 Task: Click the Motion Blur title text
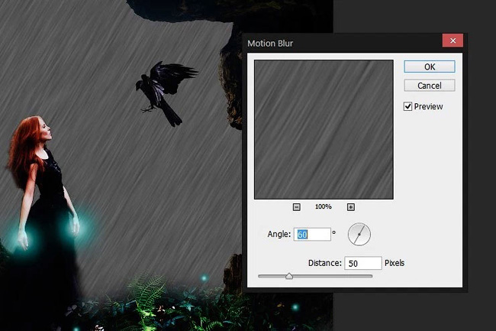(270, 44)
